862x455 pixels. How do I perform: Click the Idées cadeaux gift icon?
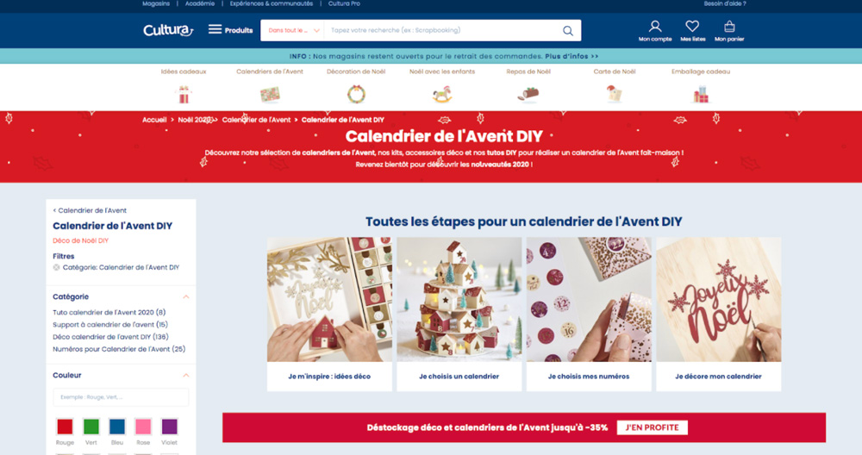[184, 95]
